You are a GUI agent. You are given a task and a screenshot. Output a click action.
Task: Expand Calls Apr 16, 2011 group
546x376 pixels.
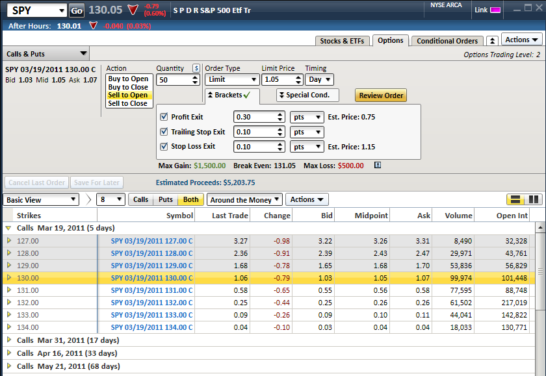pyautogui.click(x=9, y=353)
